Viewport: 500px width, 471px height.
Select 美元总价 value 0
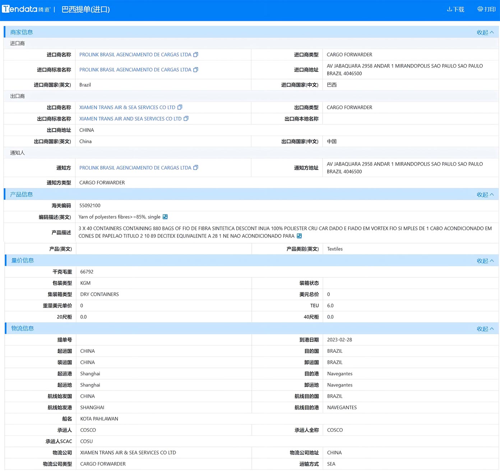pos(329,294)
